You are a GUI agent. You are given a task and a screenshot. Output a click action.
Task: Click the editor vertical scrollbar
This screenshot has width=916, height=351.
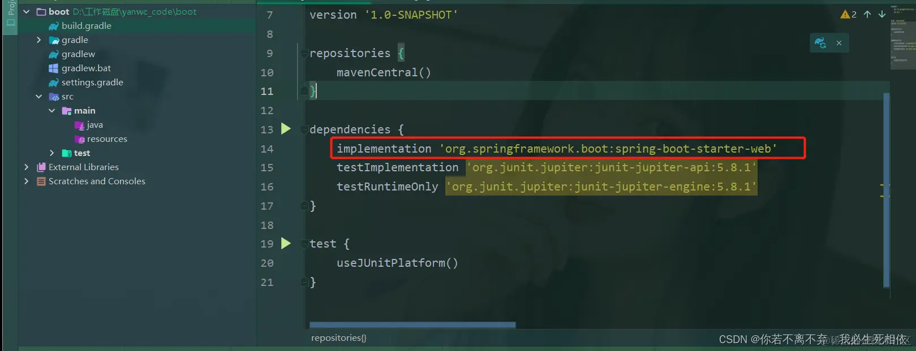tap(887, 189)
